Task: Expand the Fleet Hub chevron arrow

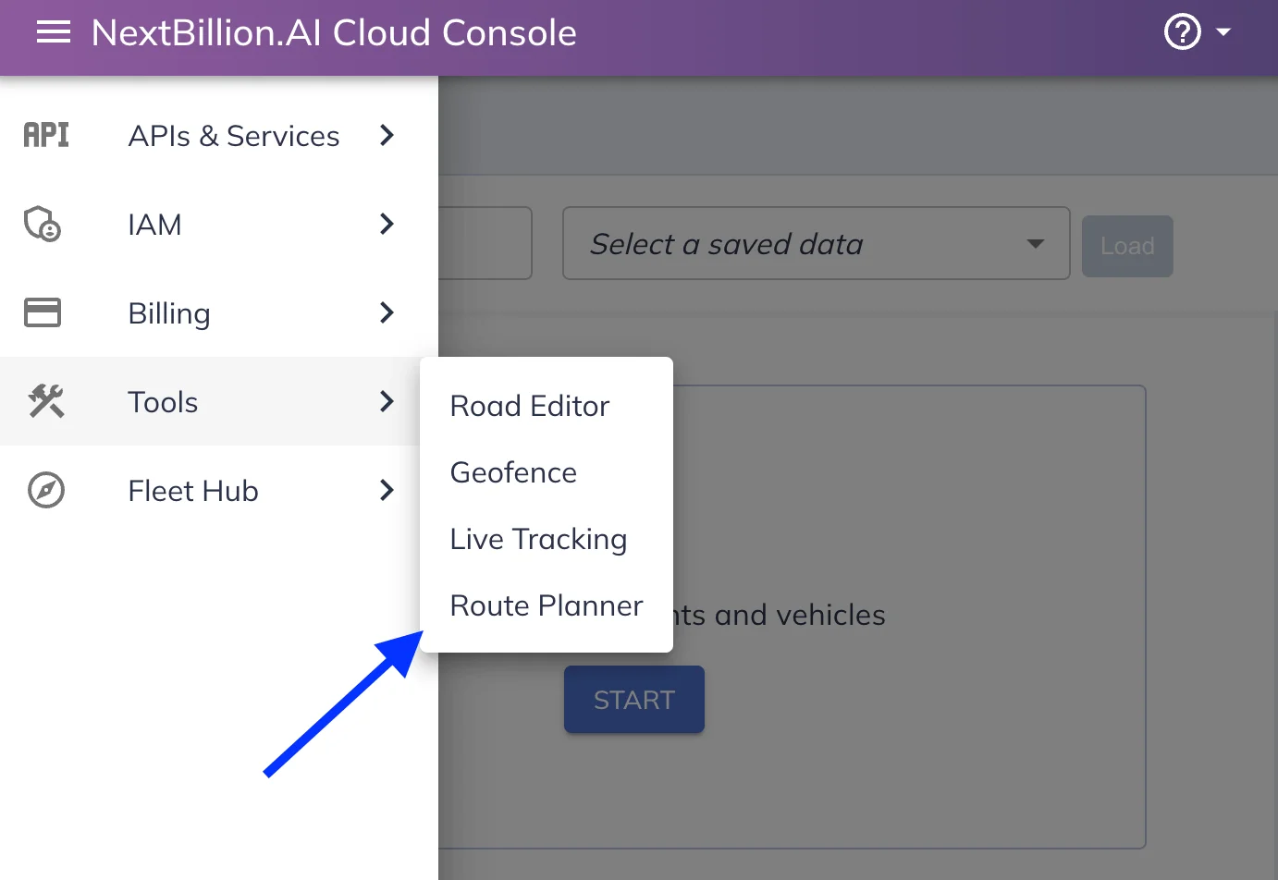Action: pyautogui.click(x=387, y=490)
